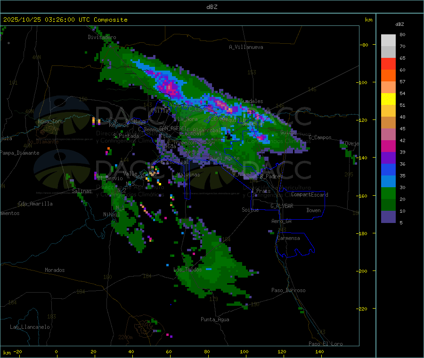The width and height of the screenshot is (424, 358).
Task: Click the Salinas map label
Action: pyautogui.click(x=82, y=191)
